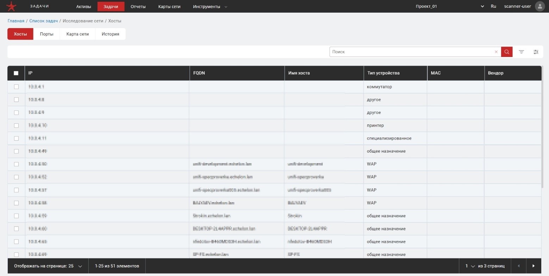Viewport: 549px width, 276px height.
Task: Check the unifi-development host row
Action: tap(16, 164)
